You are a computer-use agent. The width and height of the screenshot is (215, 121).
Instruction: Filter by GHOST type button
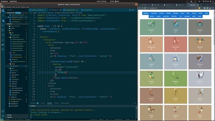[x=194, y=13]
